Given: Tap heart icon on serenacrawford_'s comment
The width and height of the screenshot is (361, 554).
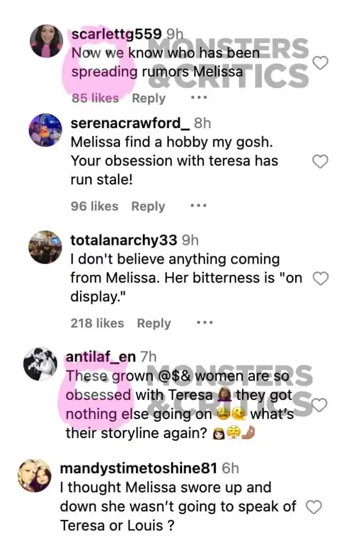Looking at the screenshot, I should pyautogui.click(x=321, y=162).
